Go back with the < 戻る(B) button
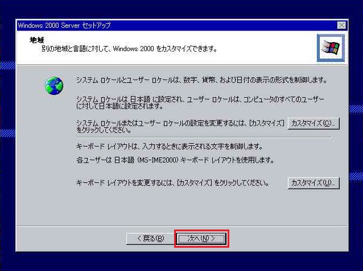This screenshot has height=271, width=363. tap(150, 239)
